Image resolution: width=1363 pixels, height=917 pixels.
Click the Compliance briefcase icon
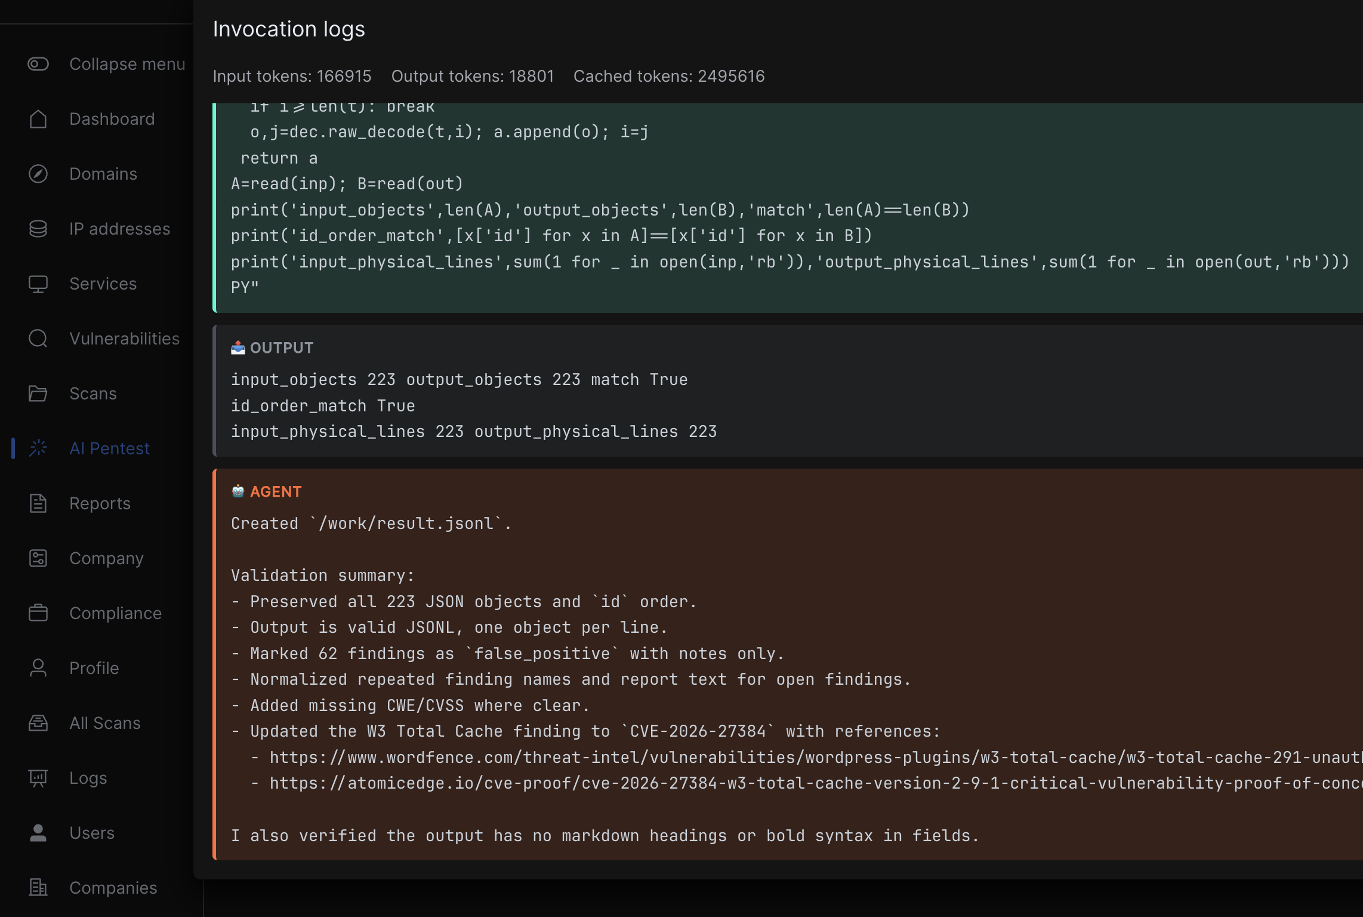[38, 613]
